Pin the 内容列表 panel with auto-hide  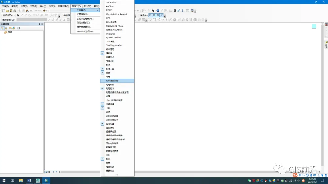(39, 24)
